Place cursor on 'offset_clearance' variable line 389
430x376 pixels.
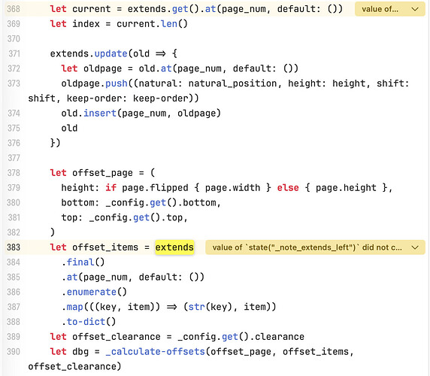pyautogui.click(x=117, y=337)
